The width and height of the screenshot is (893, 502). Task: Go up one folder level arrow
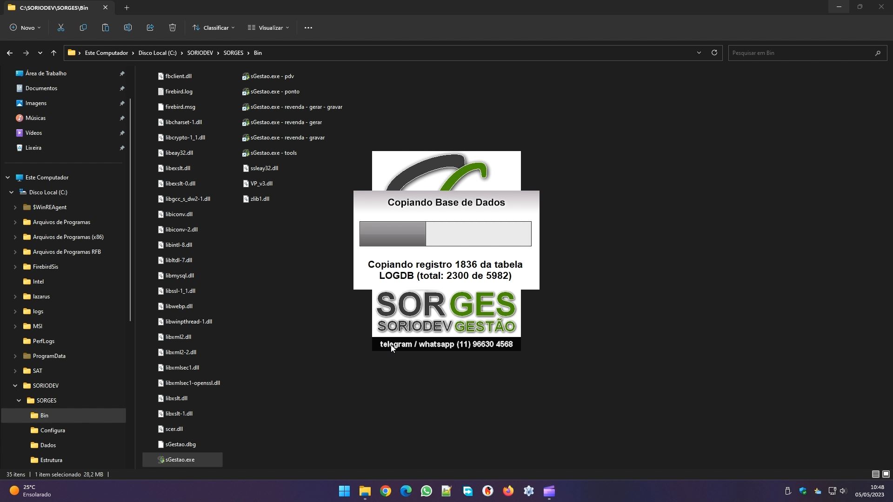click(x=53, y=53)
